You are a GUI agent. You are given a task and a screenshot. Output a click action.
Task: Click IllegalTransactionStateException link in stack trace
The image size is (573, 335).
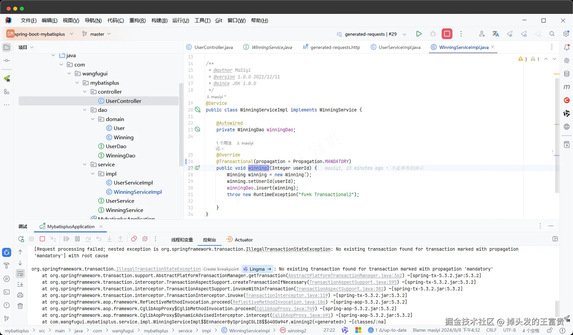(158, 269)
